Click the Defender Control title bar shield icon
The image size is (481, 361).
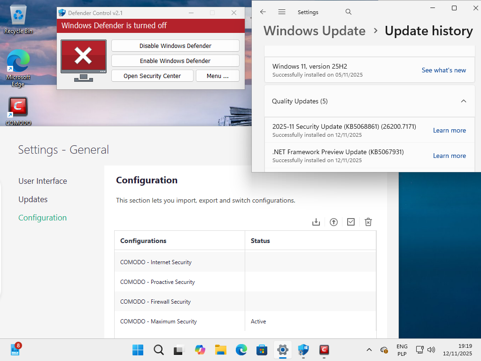62,13
